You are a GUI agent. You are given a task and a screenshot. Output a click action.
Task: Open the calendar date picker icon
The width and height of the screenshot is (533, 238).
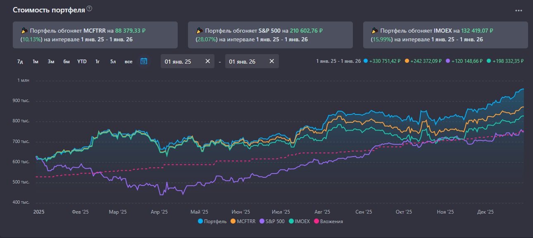click(144, 61)
